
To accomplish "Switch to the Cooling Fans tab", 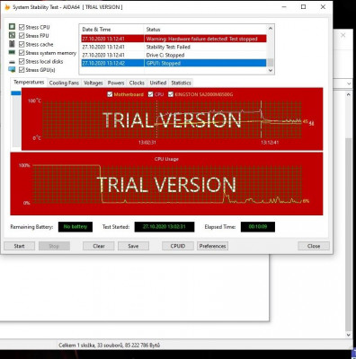I will tap(64, 83).
